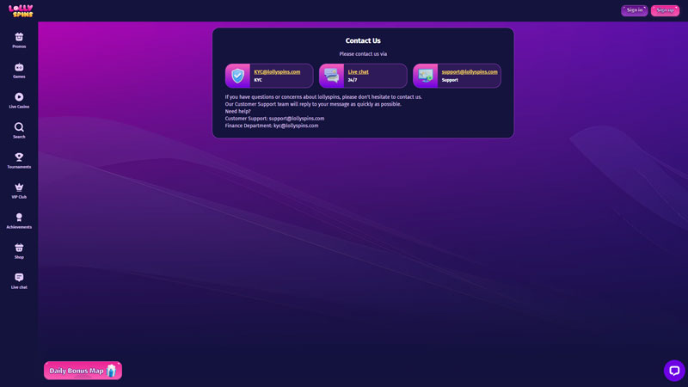
Task: Click the KYC shield icon
Action: [238, 76]
